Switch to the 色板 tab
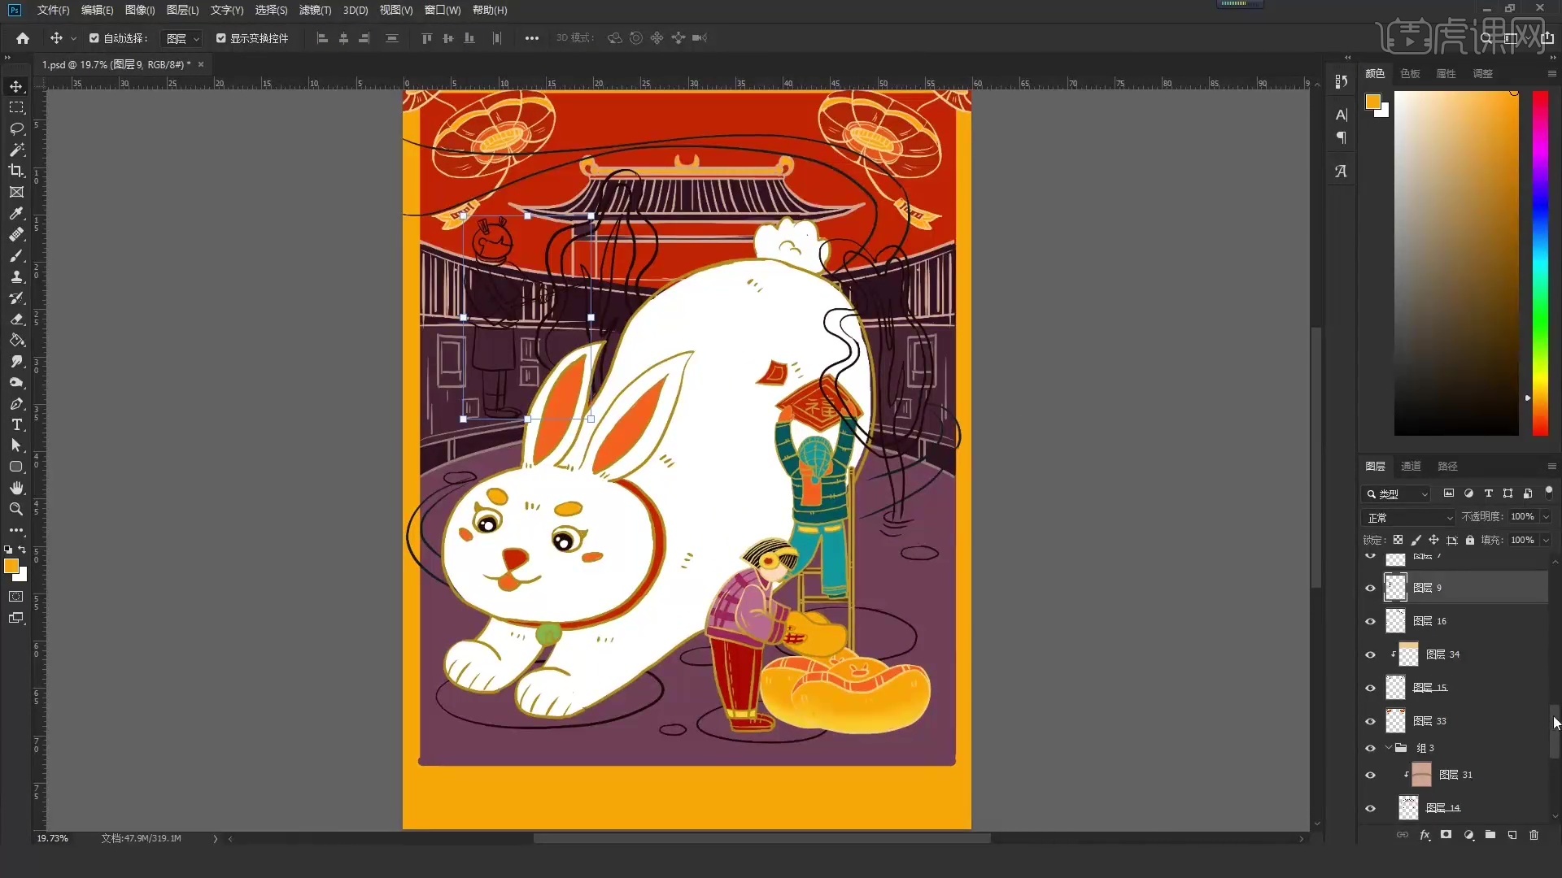 pyautogui.click(x=1410, y=73)
